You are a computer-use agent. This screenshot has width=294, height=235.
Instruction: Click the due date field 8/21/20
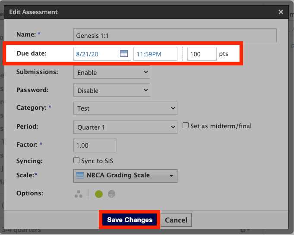(x=102, y=54)
